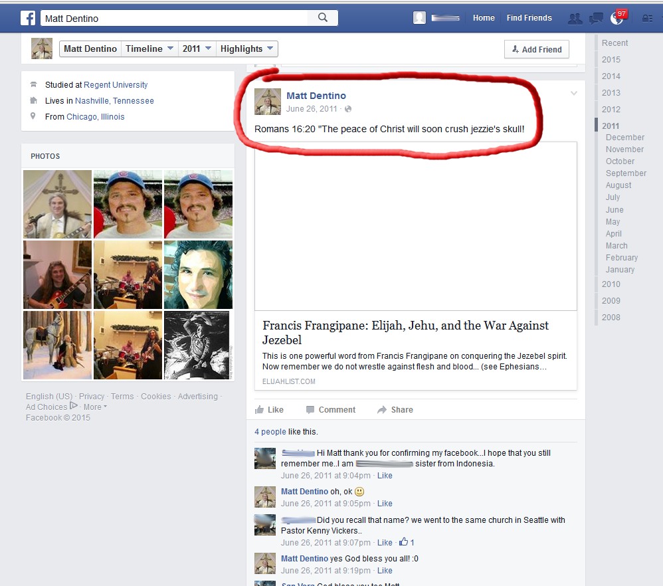Click the Matt Dentino timeline header button
The height and width of the screenshot is (586, 663).
90,49
